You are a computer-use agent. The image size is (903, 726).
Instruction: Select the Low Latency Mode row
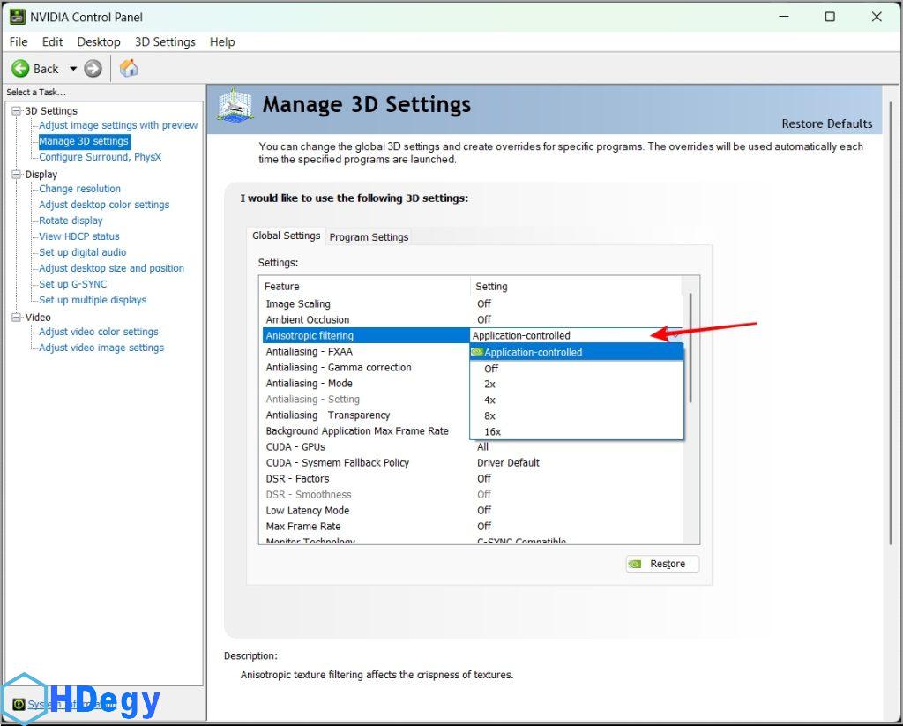pyautogui.click(x=308, y=511)
